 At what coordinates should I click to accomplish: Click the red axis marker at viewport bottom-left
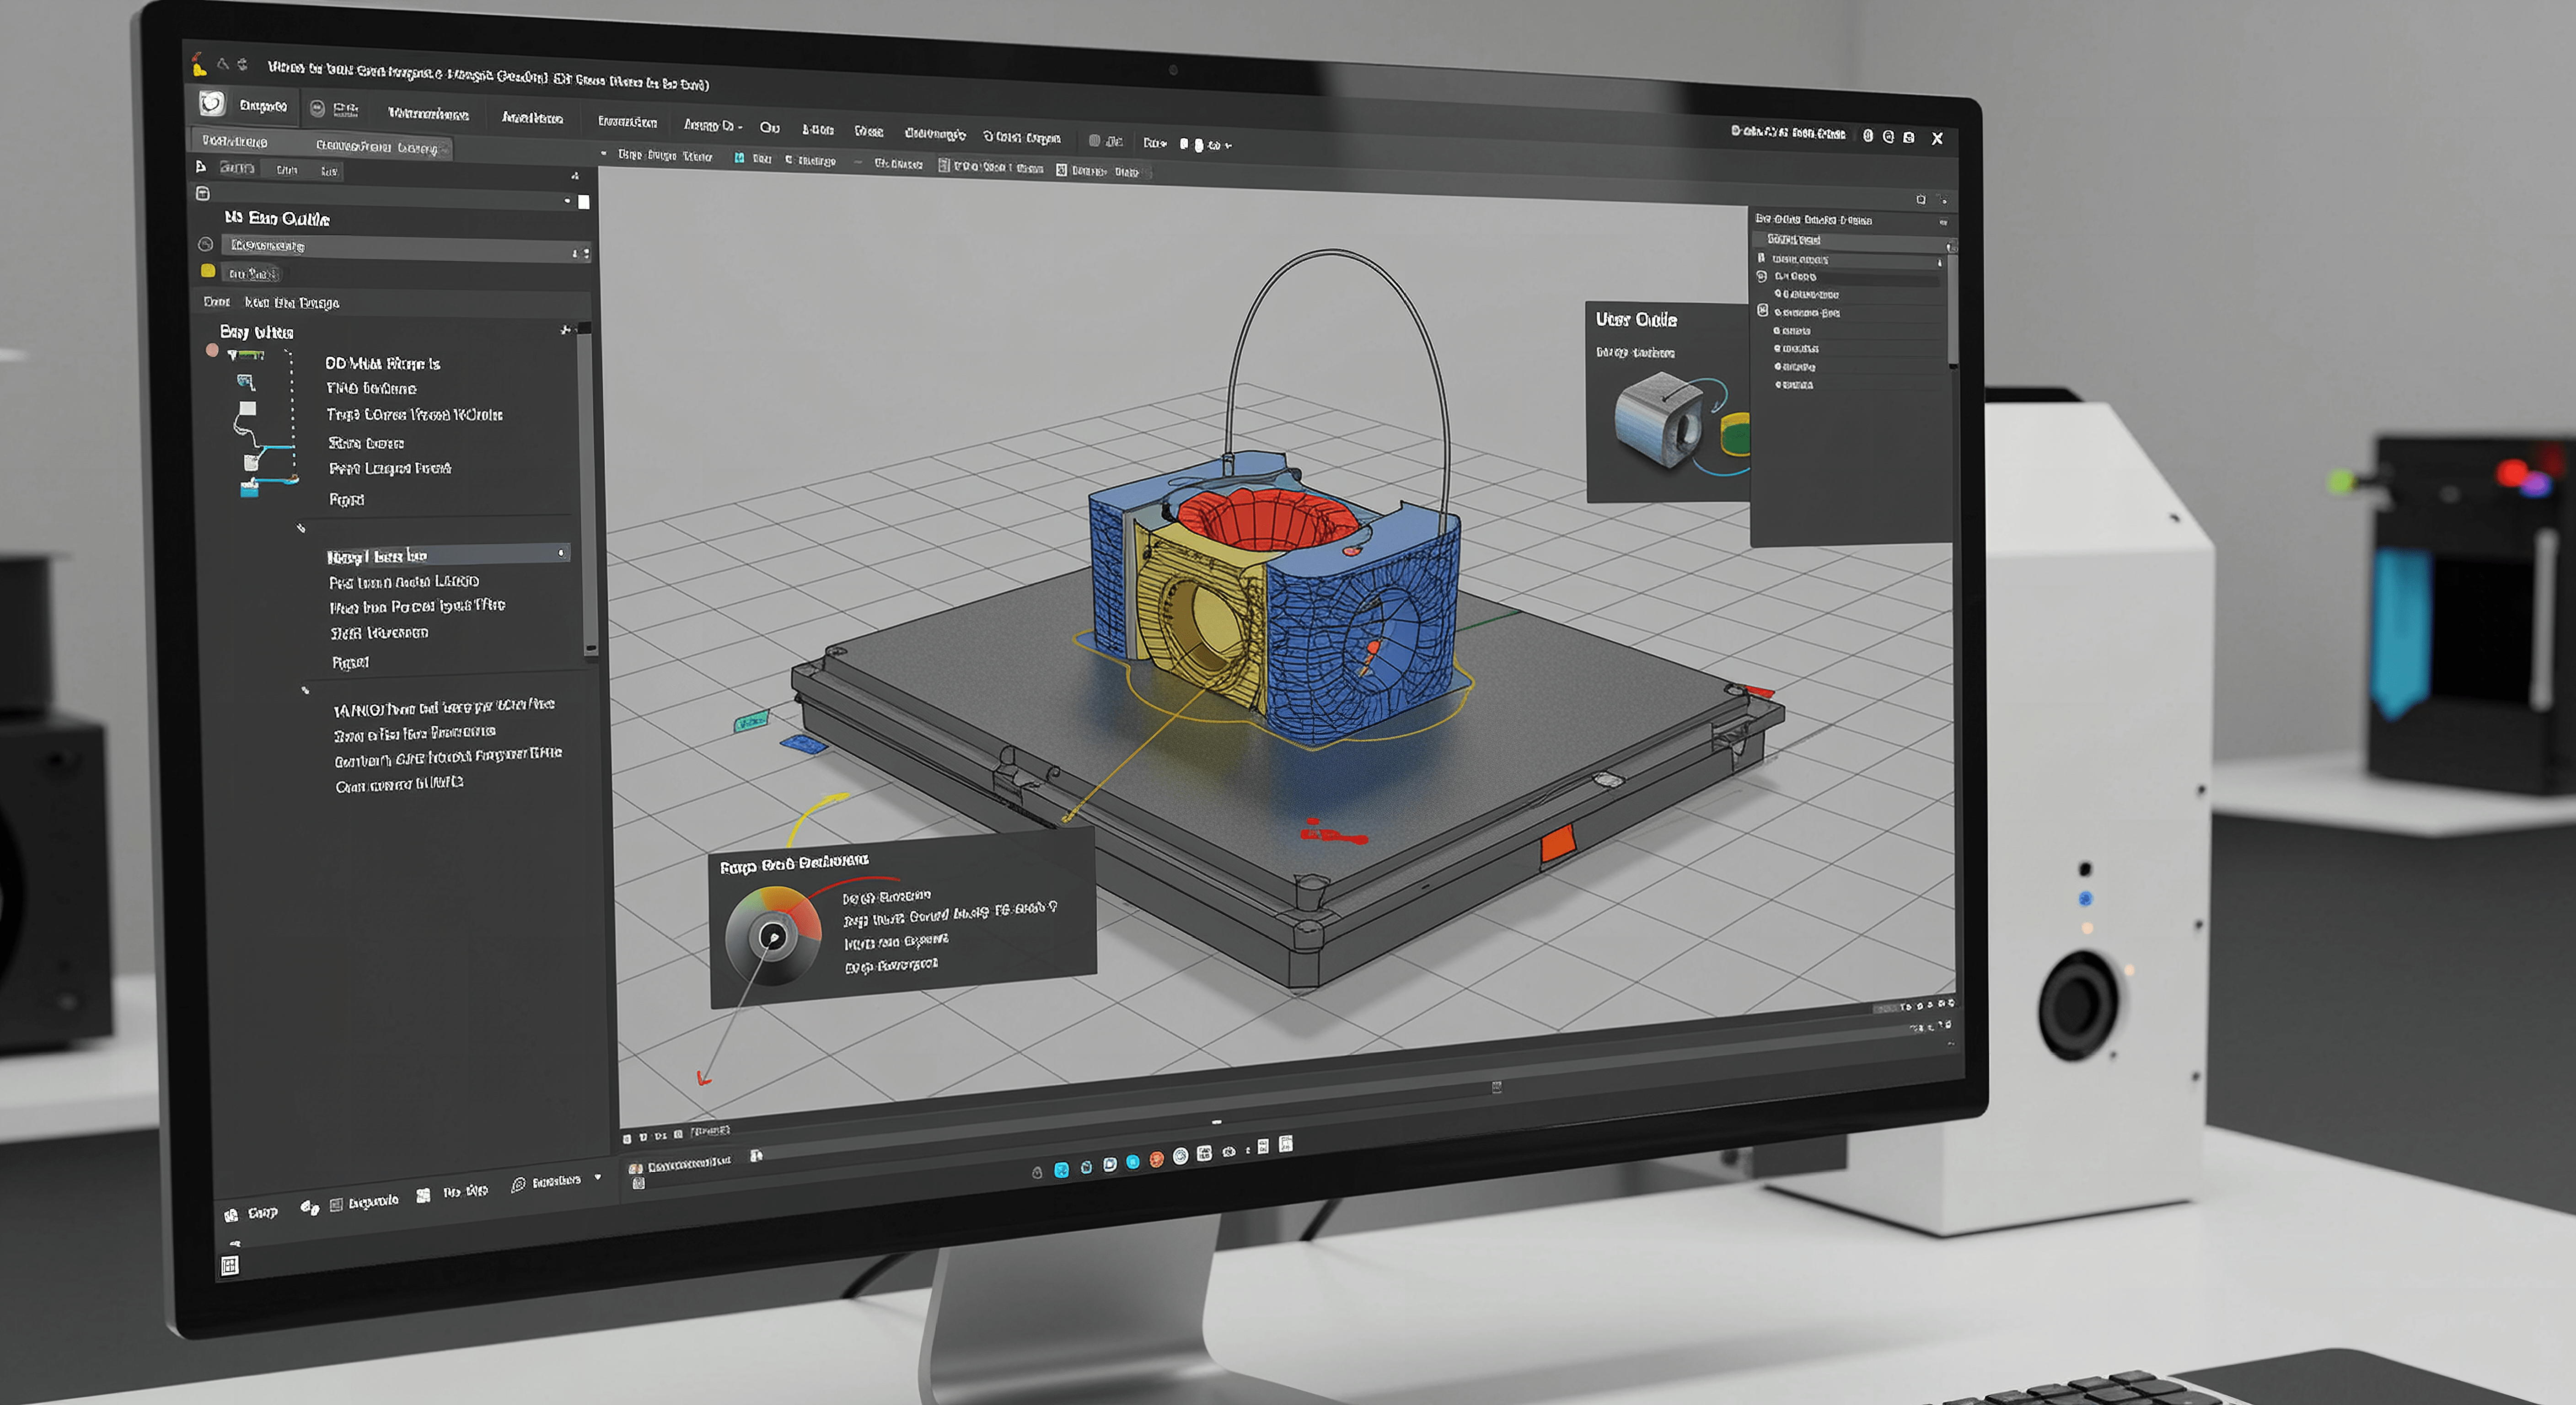point(703,1078)
